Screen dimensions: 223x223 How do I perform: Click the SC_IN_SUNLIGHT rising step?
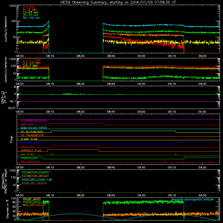pos(51,132)
